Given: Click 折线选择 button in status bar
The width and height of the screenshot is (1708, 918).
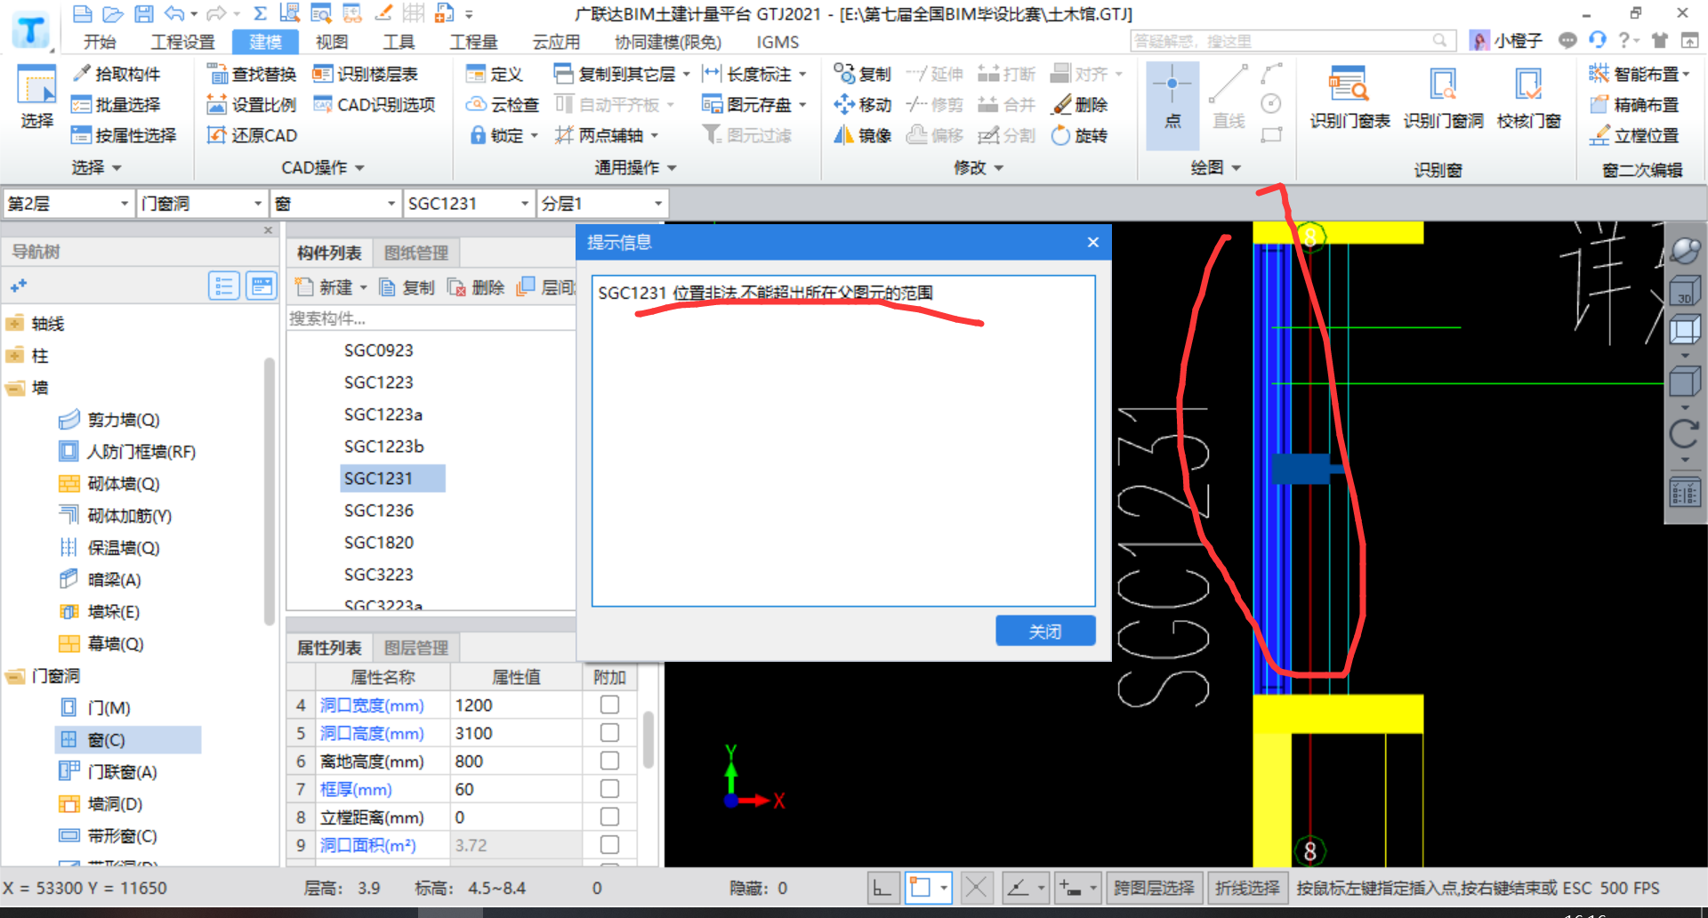Looking at the screenshot, I should tap(1247, 888).
